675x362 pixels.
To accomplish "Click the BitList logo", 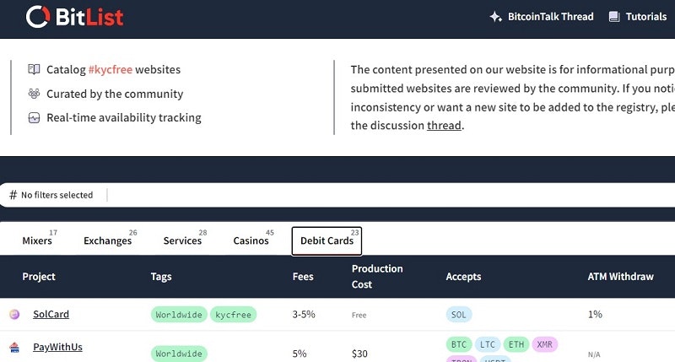I will (x=75, y=17).
